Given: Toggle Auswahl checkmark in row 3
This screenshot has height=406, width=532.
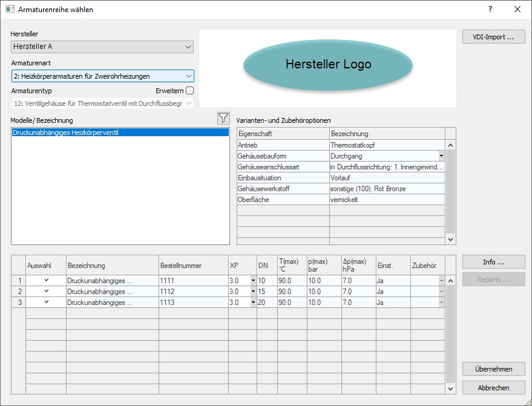Looking at the screenshot, I should coord(46,302).
